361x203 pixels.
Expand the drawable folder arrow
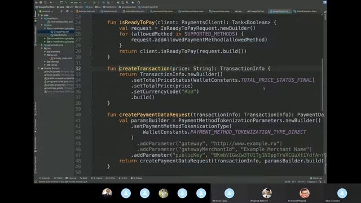point(45,52)
